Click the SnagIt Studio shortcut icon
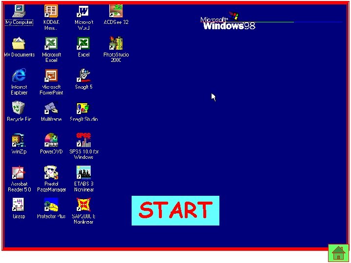 click(83, 108)
